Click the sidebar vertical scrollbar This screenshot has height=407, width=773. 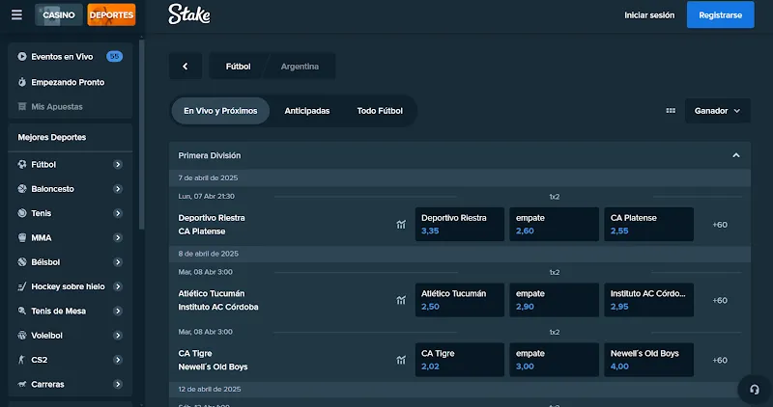click(x=142, y=133)
